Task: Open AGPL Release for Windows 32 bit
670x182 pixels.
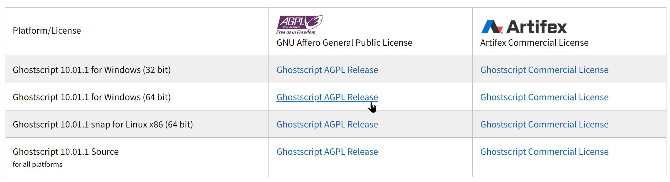Action: (x=327, y=70)
